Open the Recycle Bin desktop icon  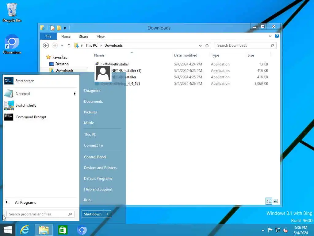pos(12,12)
